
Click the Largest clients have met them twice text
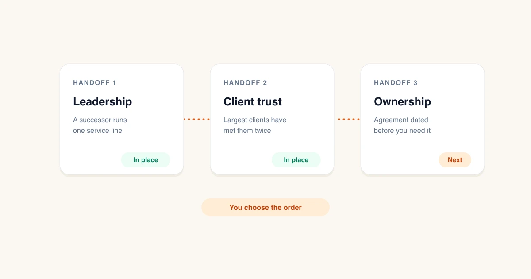pyautogui.click(x=255, y=125)
